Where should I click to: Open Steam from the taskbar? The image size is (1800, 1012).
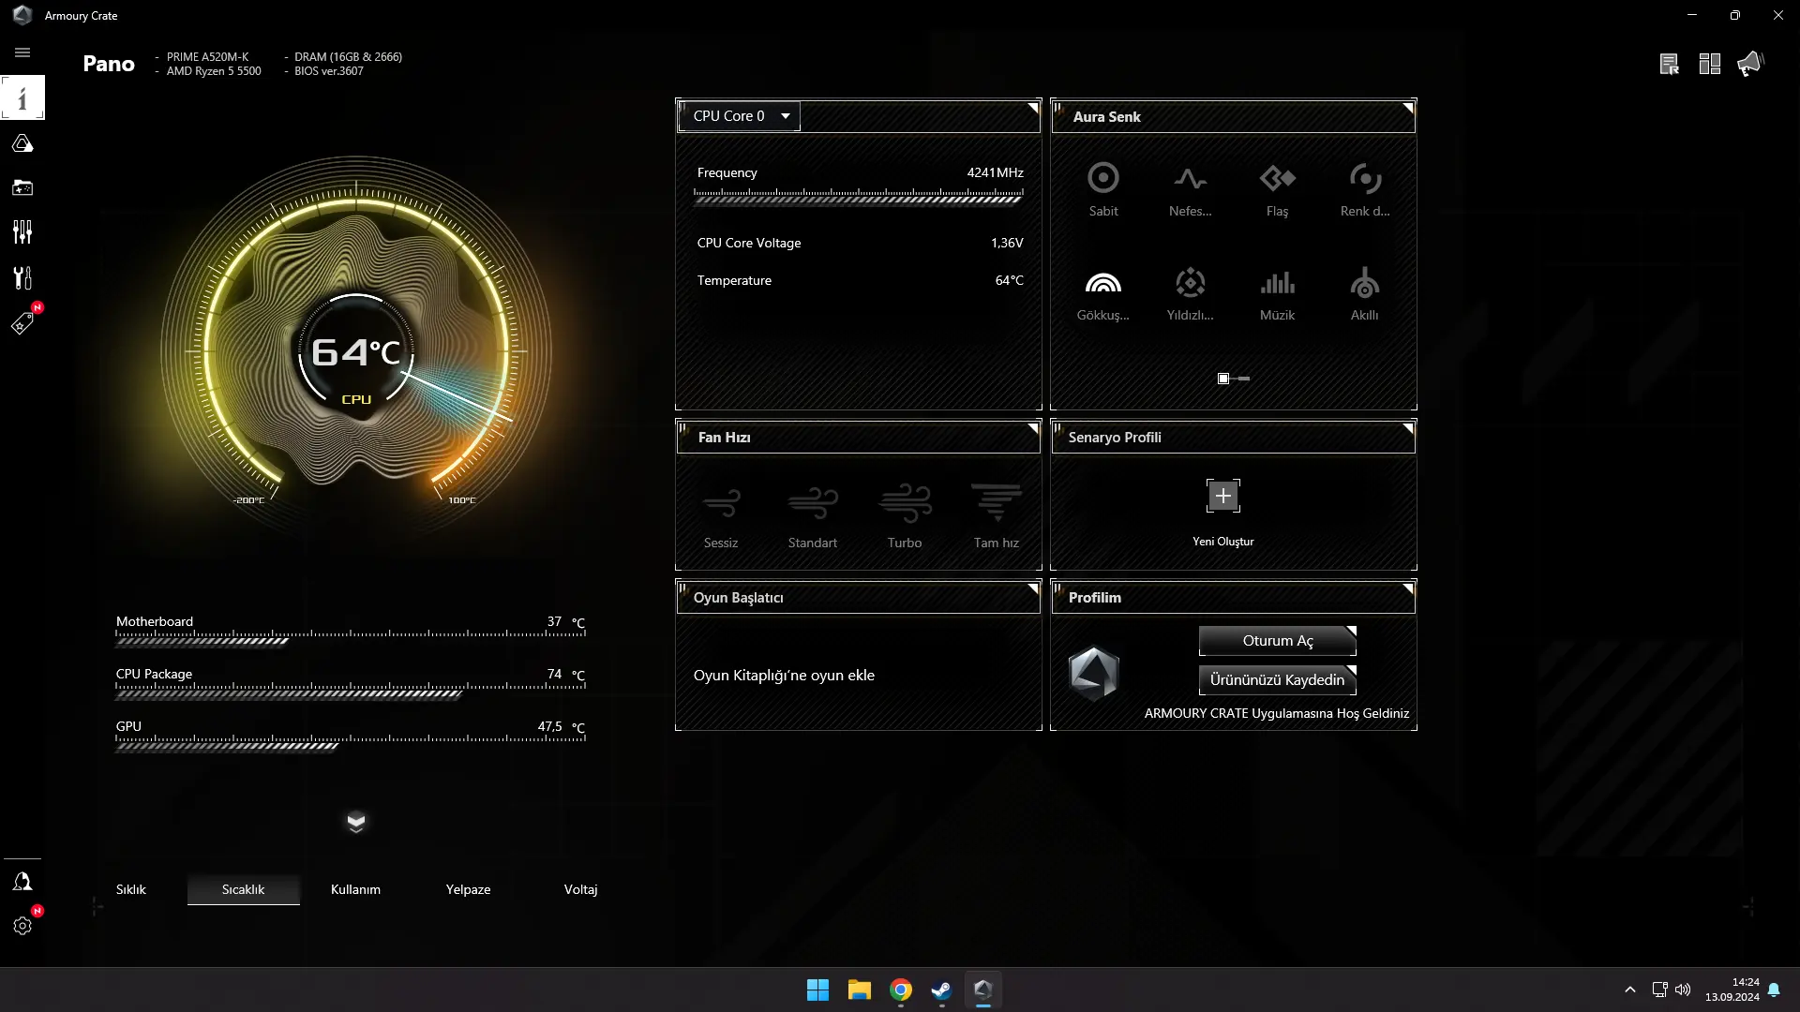click(x=941, y=990)
